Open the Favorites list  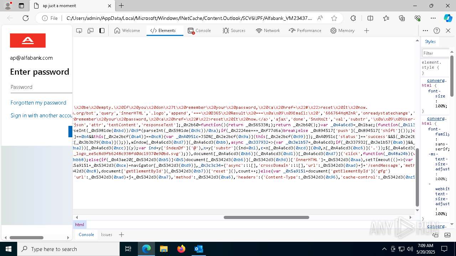pos(386,18)
